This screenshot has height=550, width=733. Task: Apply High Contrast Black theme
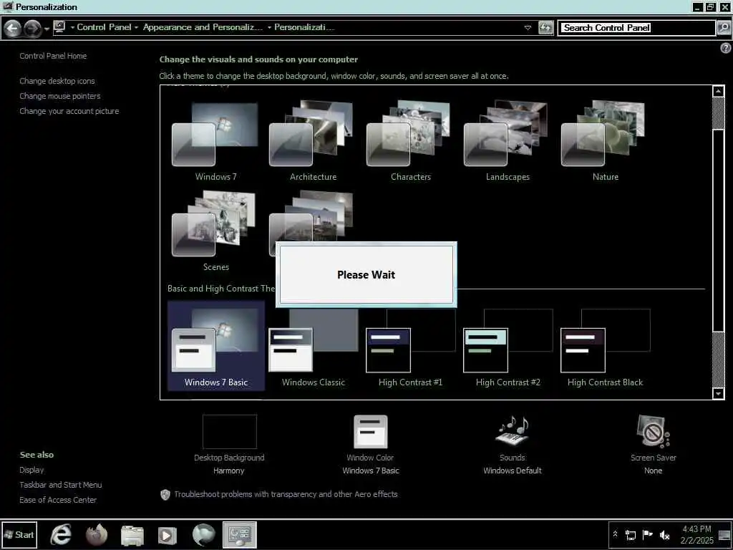point(605,347)
